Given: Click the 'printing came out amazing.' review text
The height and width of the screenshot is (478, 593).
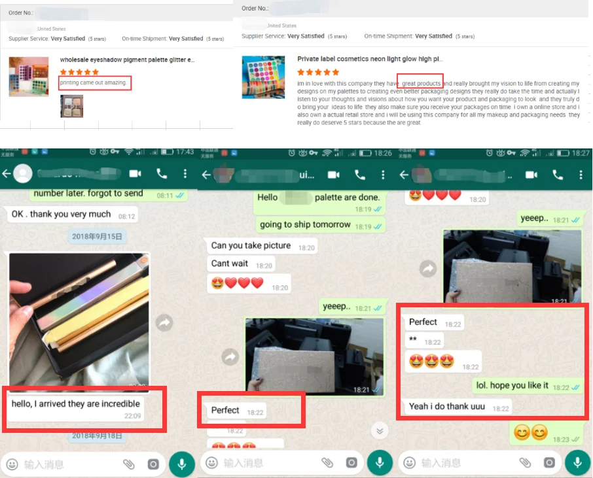Looking at the screenshot, I should click(93, 82).
